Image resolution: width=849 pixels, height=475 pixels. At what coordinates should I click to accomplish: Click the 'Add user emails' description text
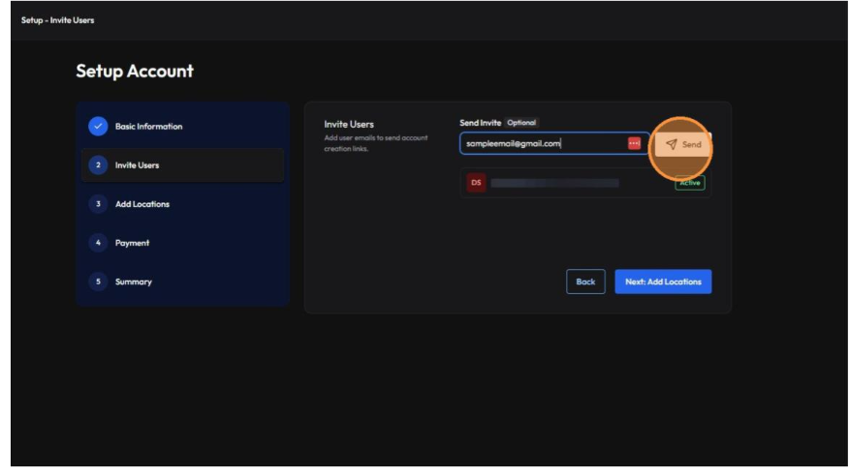click(376, 143)
